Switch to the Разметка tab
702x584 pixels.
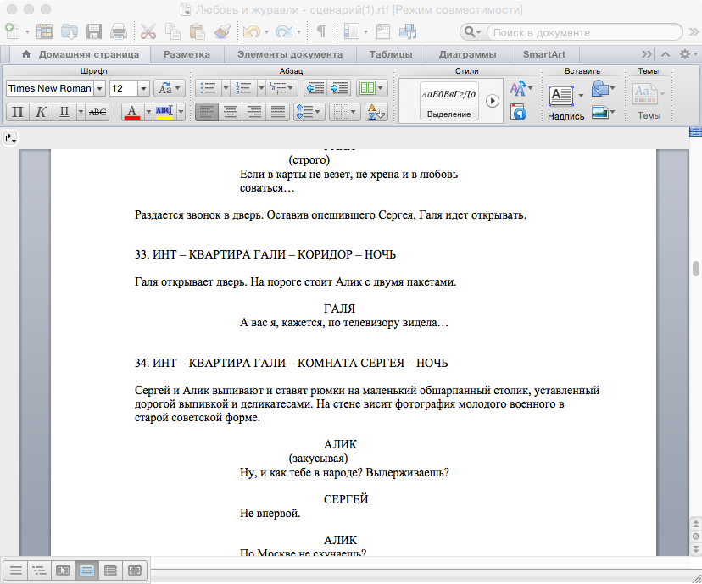point(187,54)
